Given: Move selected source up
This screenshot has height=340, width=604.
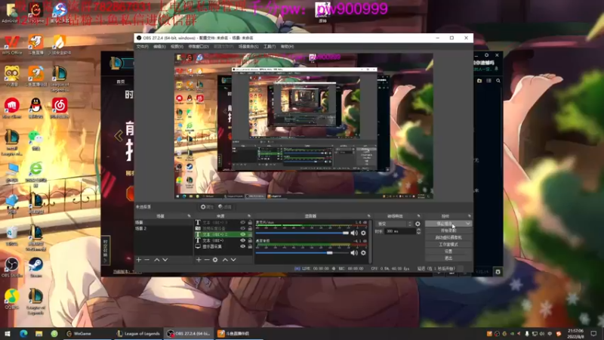Looking at the screenshot, I should 225,260.
